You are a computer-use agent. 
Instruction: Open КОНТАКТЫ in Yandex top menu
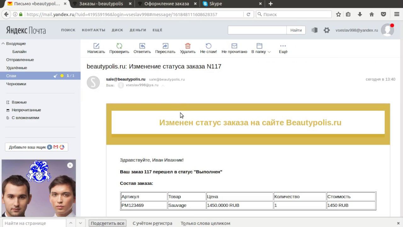[x=94, y=30]
